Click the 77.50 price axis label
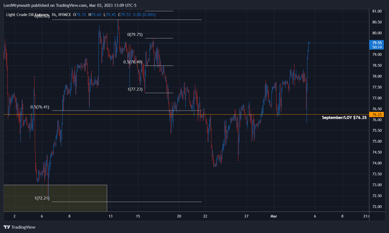 click(377, 87)
